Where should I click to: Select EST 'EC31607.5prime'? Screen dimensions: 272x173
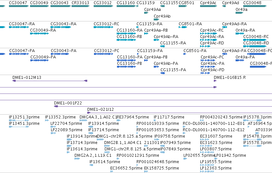click(x=216, y=136)
